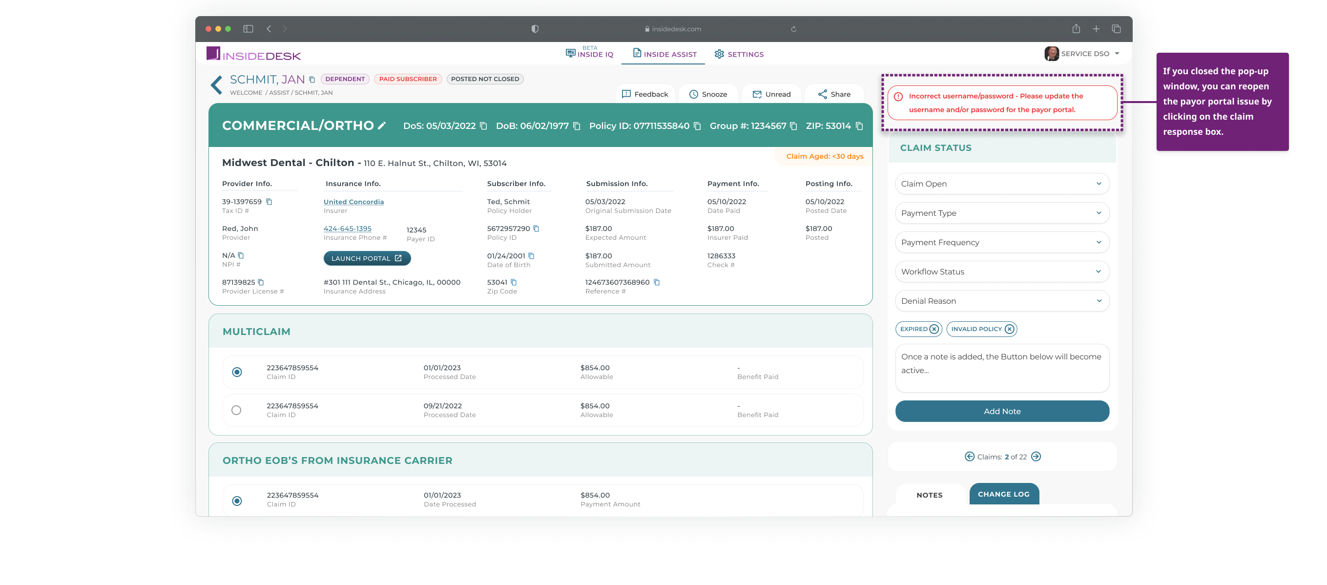
Task: Remove the EXPIRED tag
Action: click(934, 329)
